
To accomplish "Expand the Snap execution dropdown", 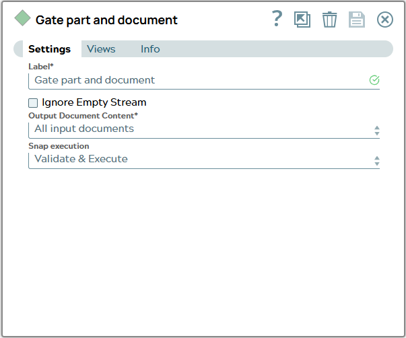I will [204, 160].
